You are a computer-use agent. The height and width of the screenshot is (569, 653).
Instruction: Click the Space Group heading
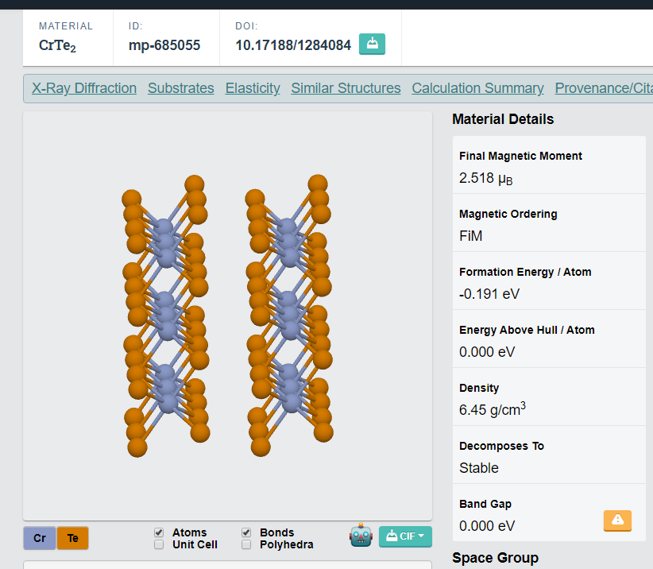[495, 558]
